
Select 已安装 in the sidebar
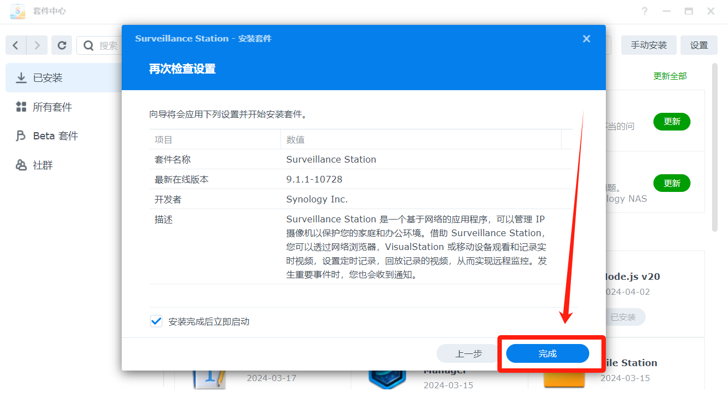(48, 78)
